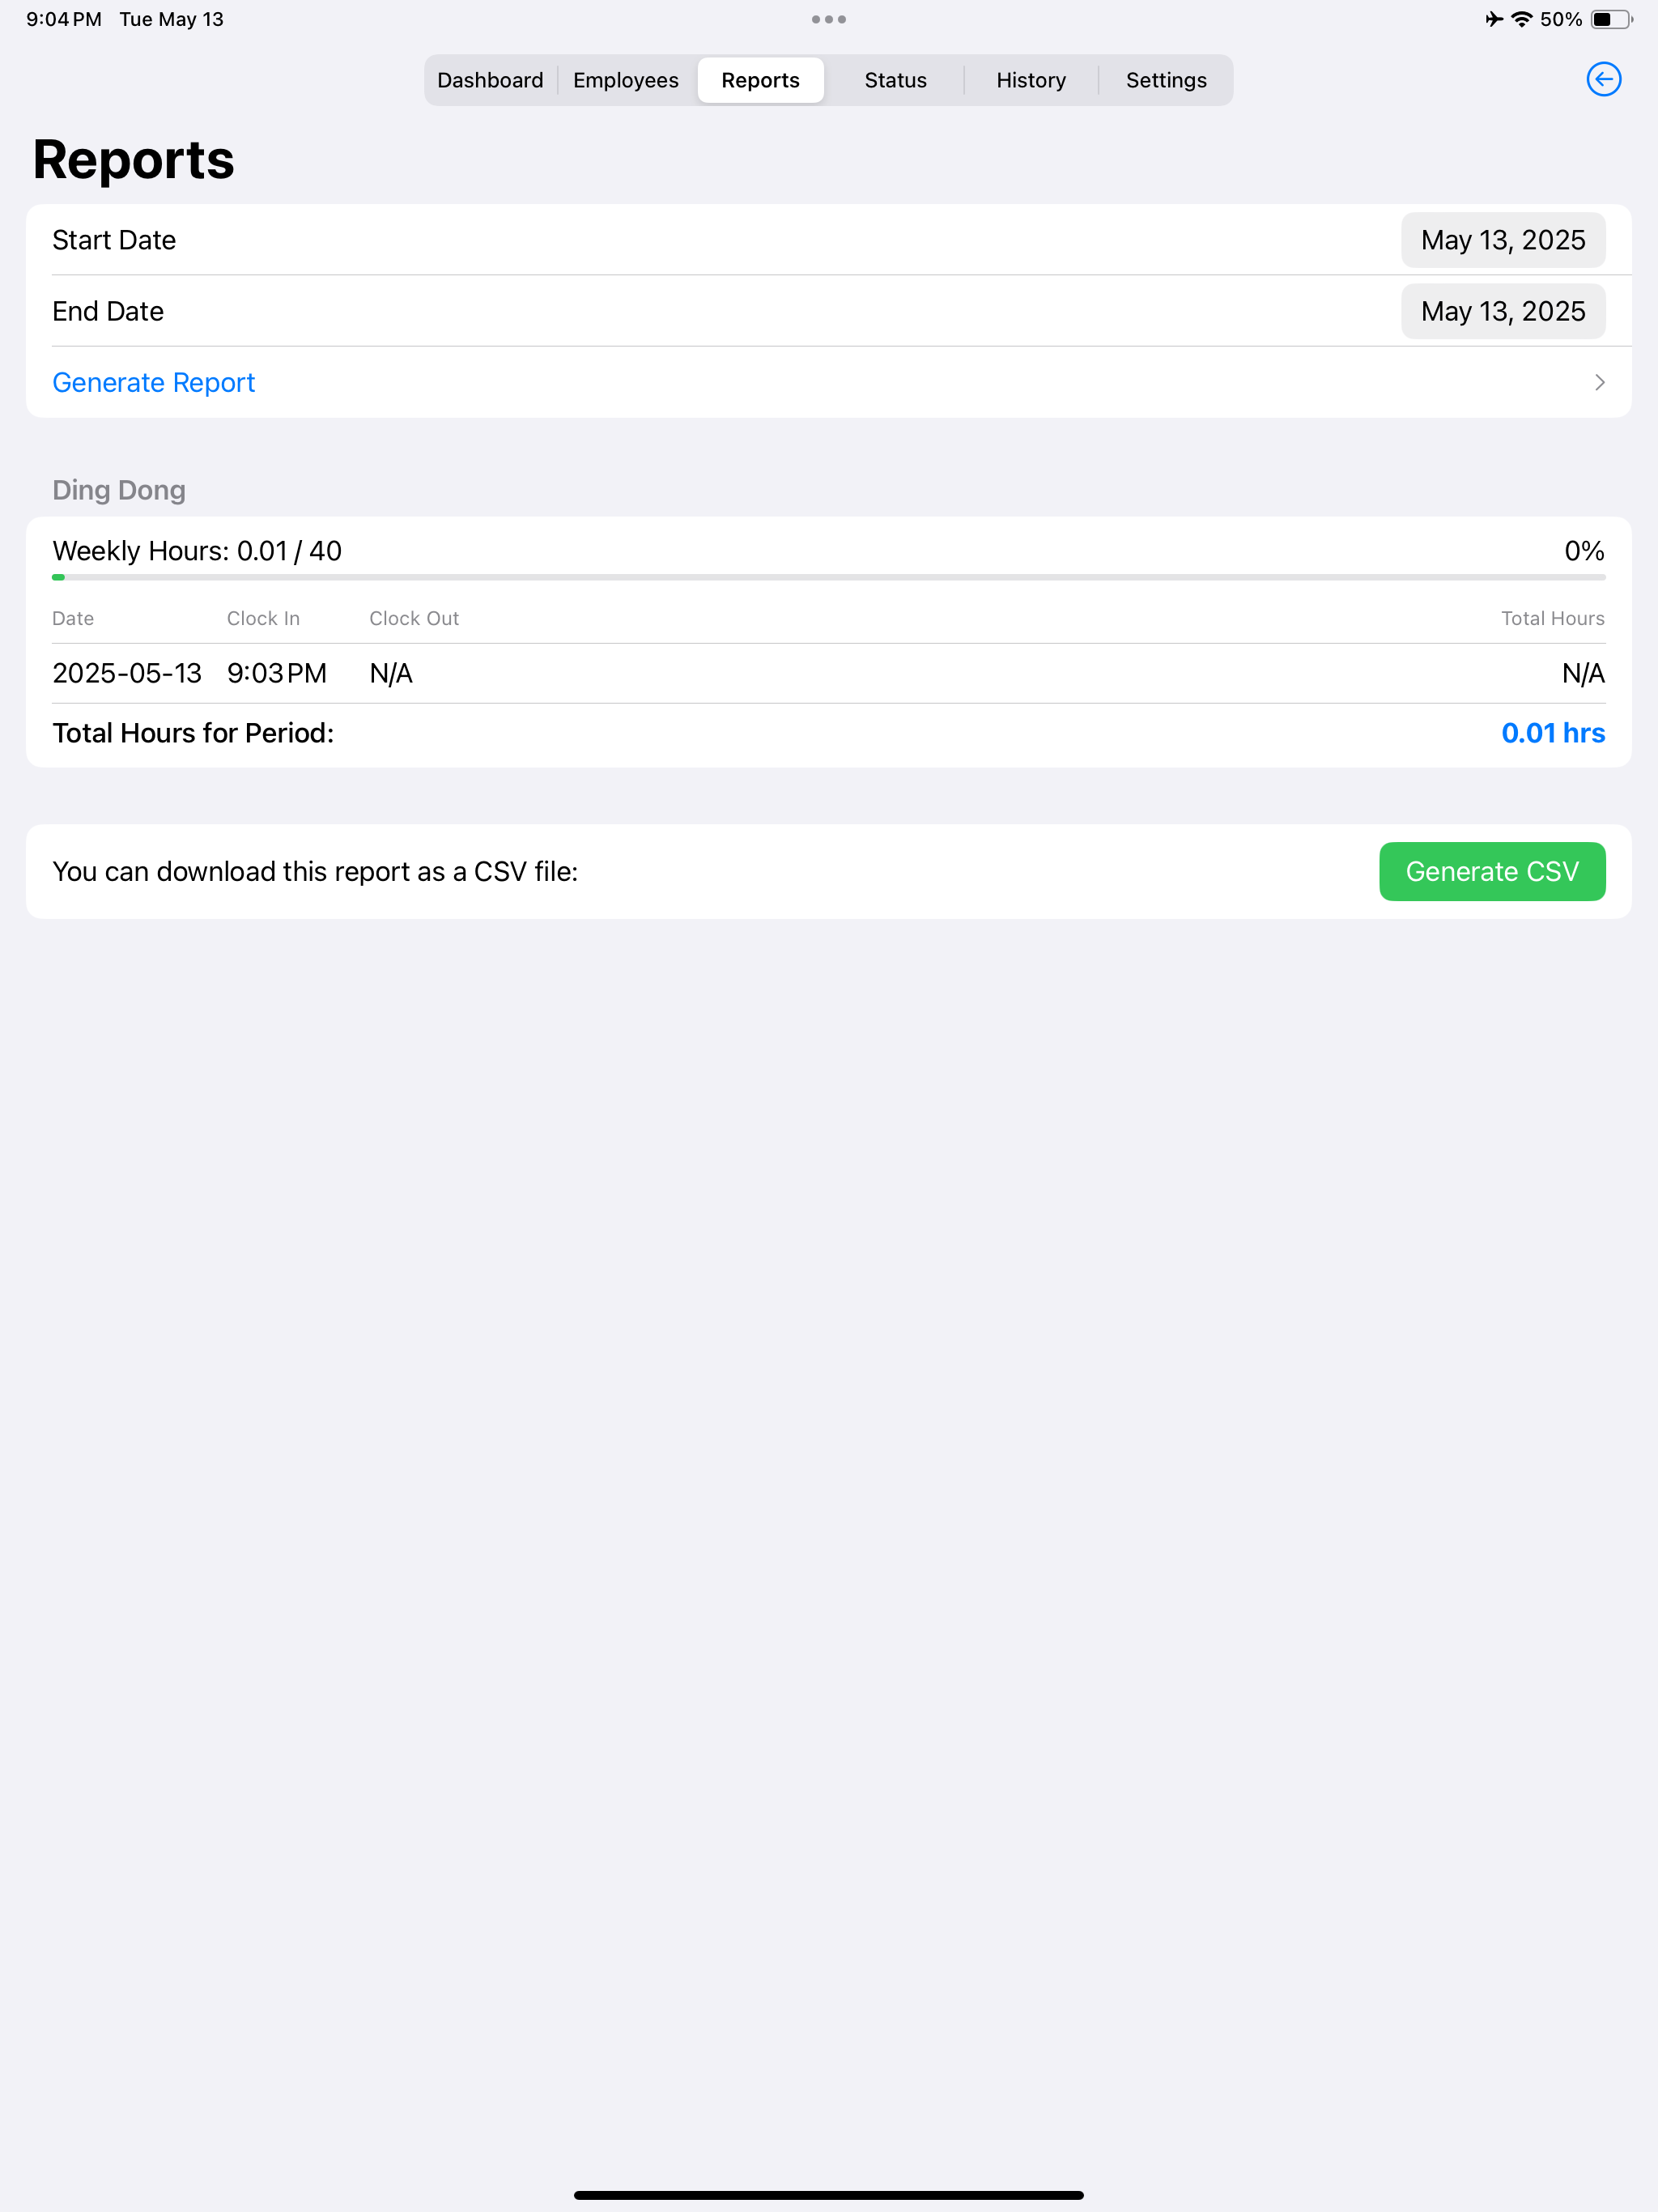The image size is (1658, 2212).
Task: Select the currently active Reports tab
Action: (760, 80)
